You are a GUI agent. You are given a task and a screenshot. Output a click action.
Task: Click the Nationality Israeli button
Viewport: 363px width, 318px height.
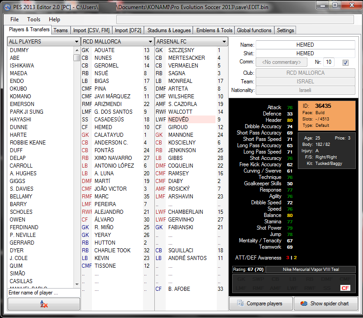click(x=306, y=90)
